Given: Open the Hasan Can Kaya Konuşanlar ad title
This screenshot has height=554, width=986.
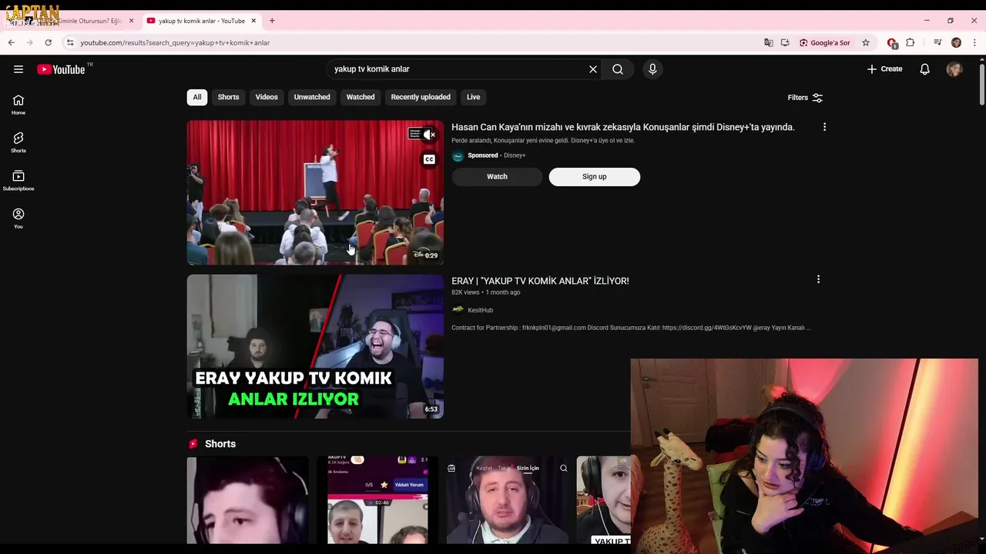Looking at the screenshot, I should [622, 127].
